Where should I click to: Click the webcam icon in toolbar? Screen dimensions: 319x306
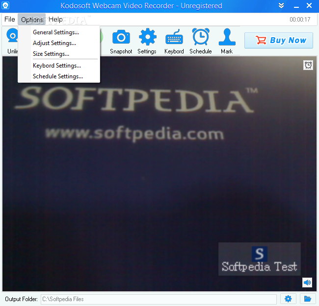(12, 35)
